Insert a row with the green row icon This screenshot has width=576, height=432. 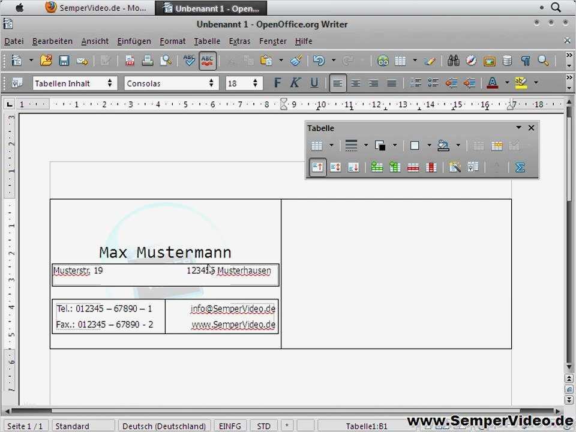377,167
